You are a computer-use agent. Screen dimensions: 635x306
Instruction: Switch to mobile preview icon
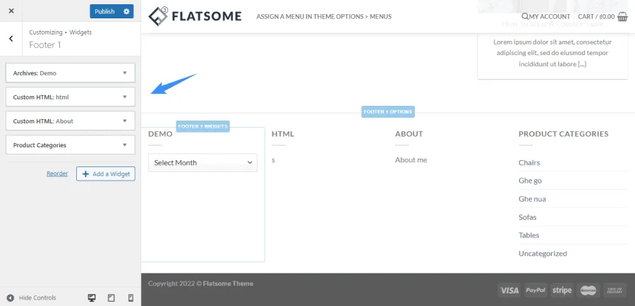[131, 298]
